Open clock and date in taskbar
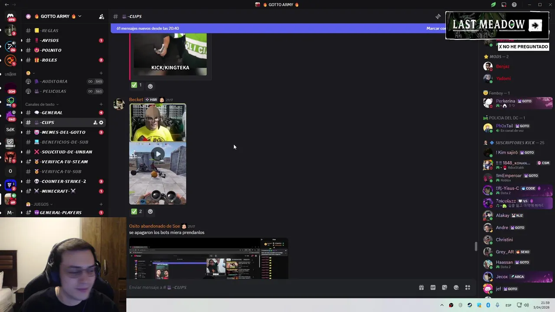 tap(542, 305)
